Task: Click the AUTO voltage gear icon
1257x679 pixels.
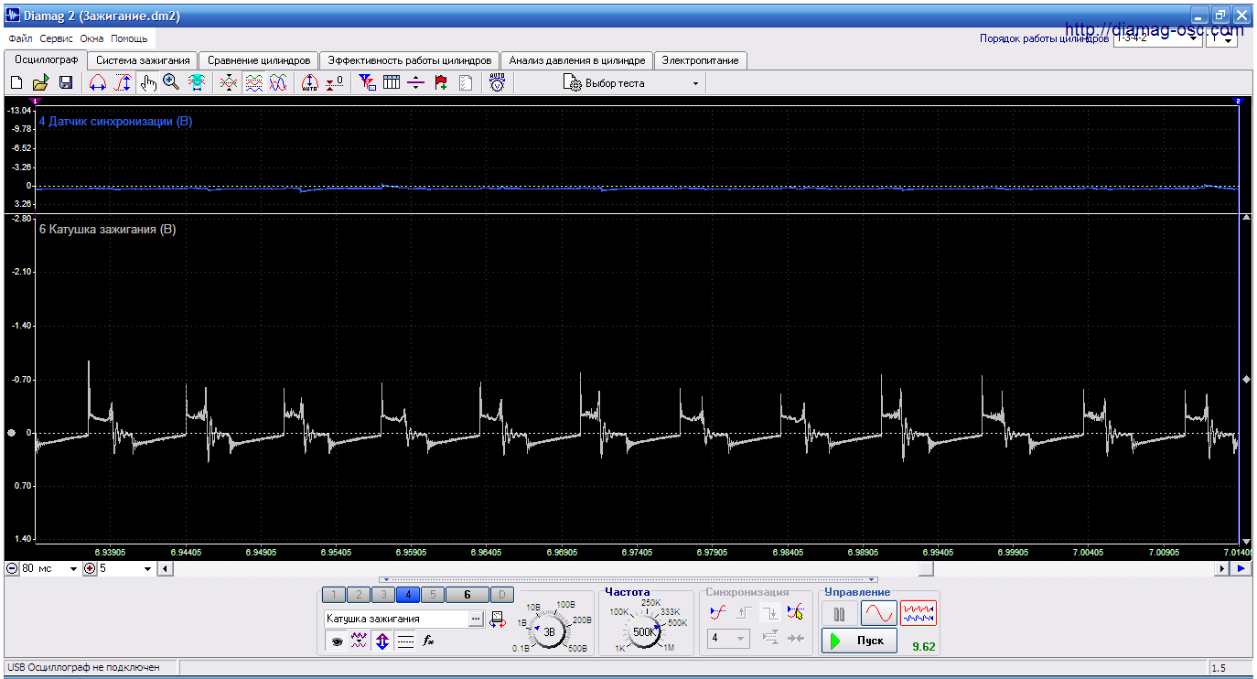Action: [497, 83]
